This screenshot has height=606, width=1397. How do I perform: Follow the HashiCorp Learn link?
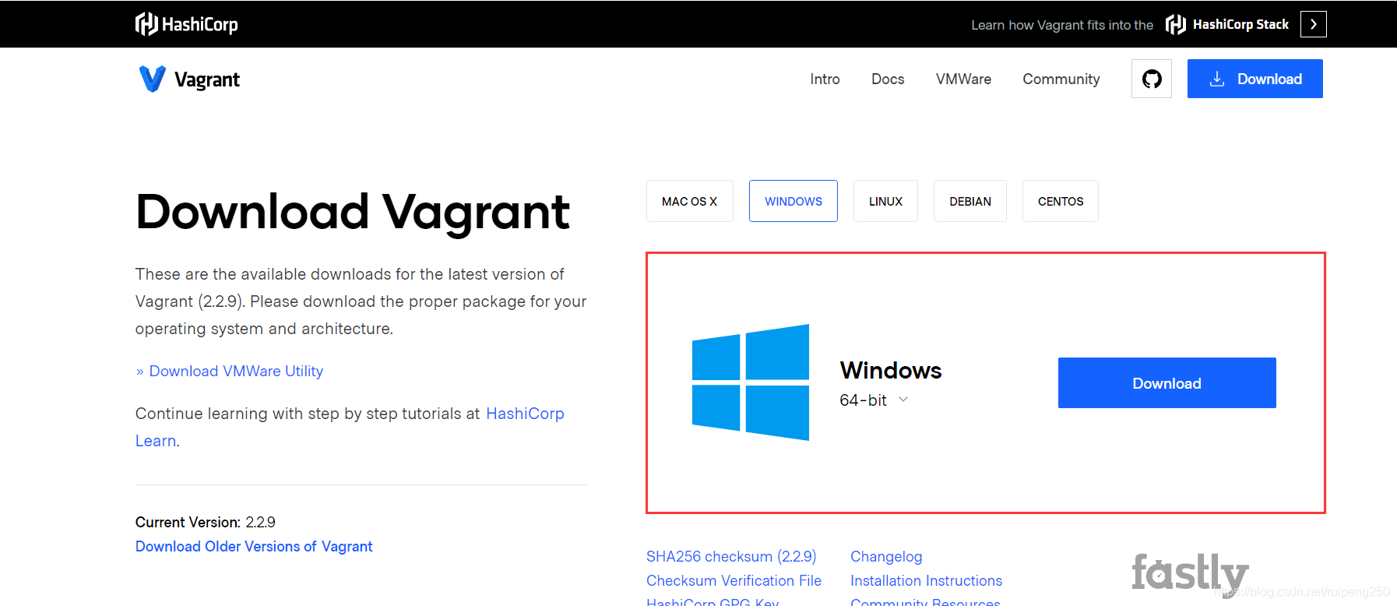pyautogui.click(x=525, y=414)
